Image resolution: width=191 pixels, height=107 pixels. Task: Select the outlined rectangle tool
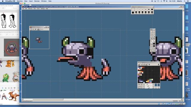pos(152,44)
